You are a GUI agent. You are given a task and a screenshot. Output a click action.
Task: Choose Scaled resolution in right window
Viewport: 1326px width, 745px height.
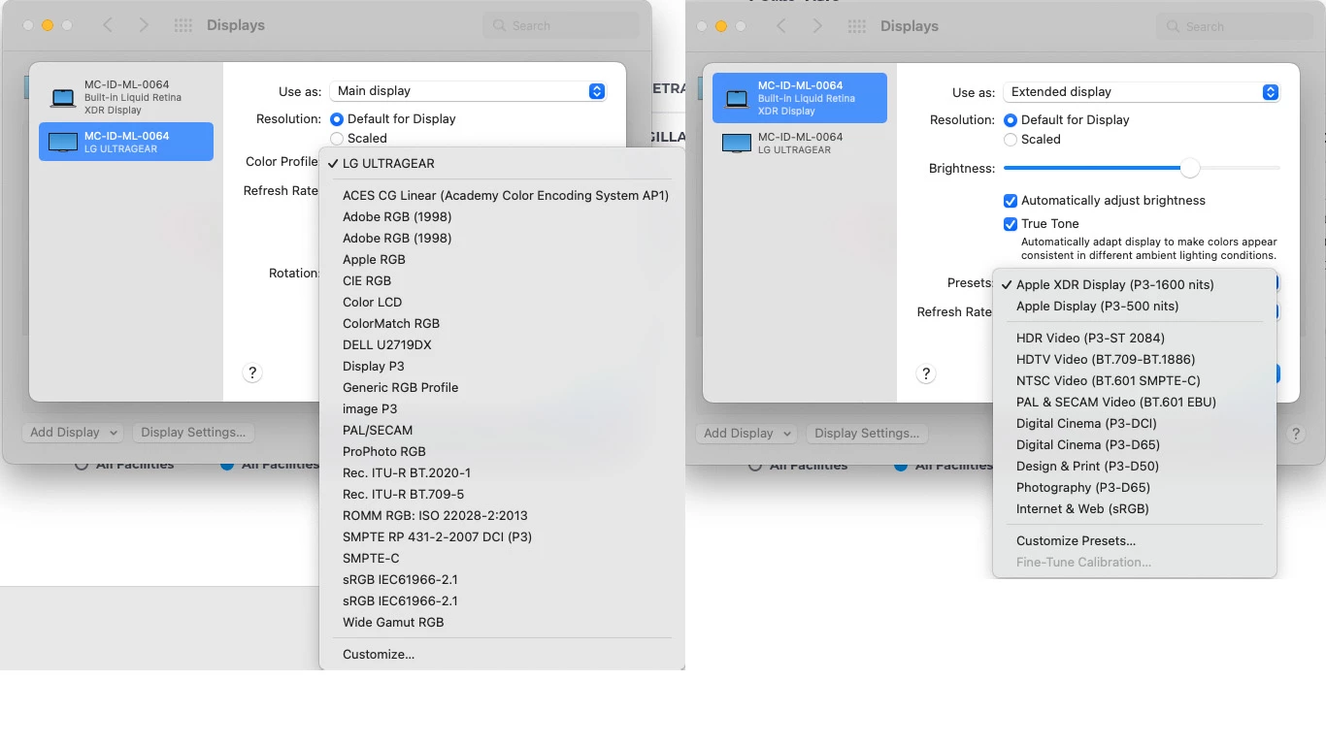click(x=1010, y=140)
